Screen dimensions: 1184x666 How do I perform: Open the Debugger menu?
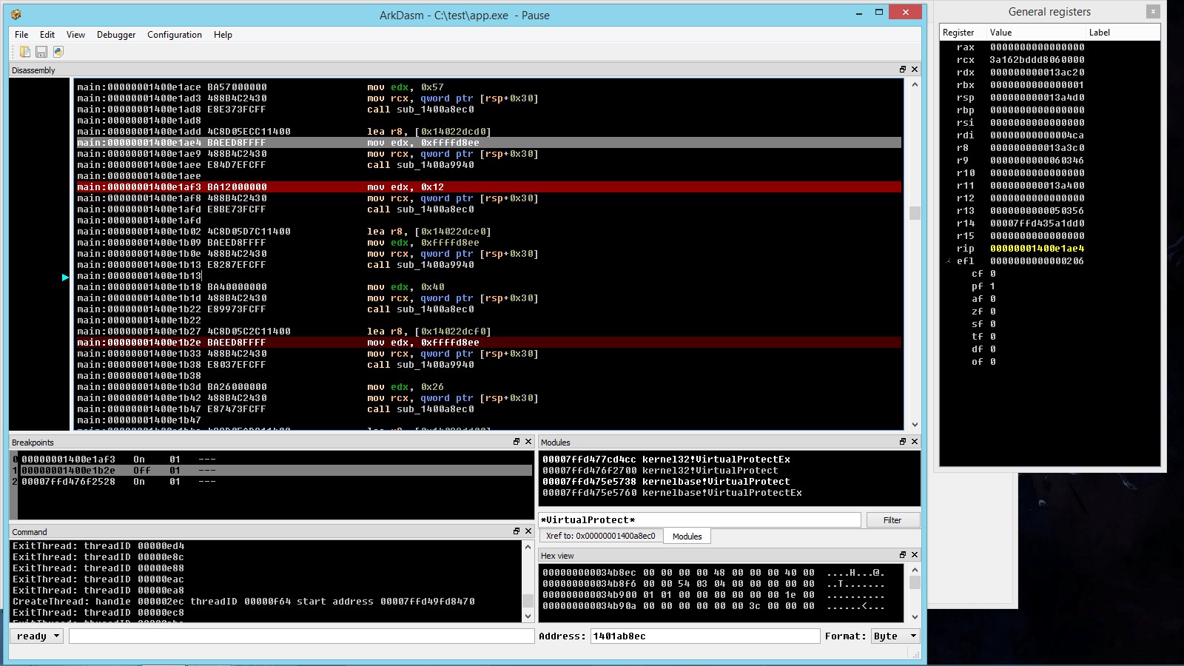click(x=116, y=35)
